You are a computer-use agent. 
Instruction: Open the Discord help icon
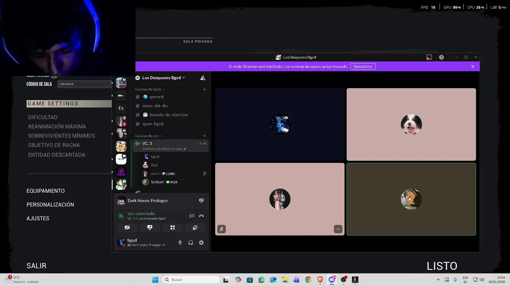click(x=441, y=57)
